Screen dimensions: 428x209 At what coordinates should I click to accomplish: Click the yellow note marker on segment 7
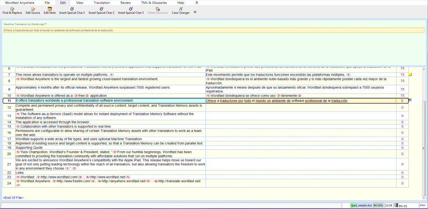[410, 75]
